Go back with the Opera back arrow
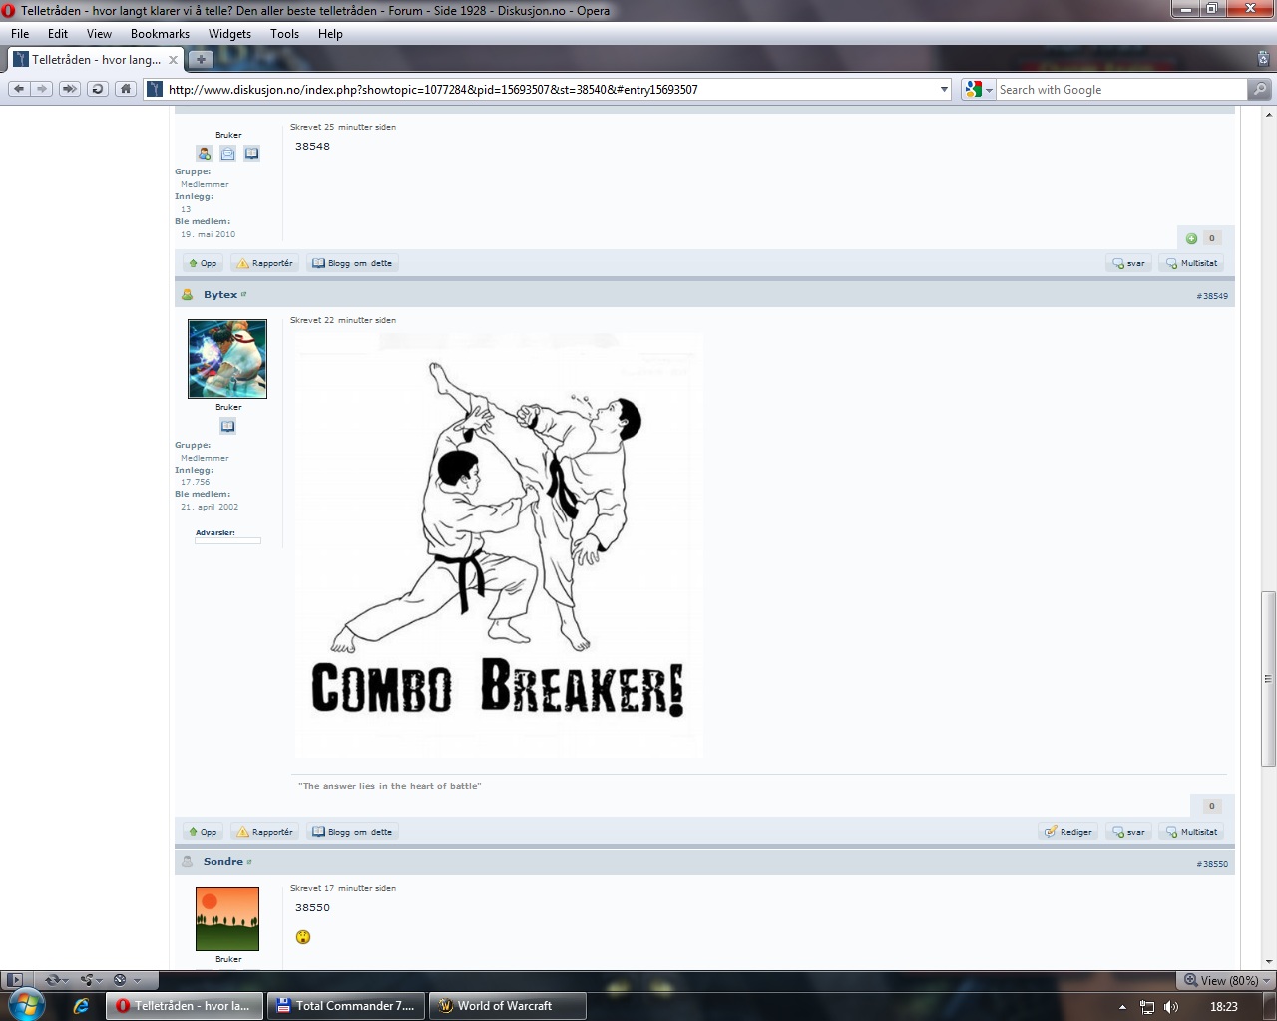 click(x=19, y=89)
